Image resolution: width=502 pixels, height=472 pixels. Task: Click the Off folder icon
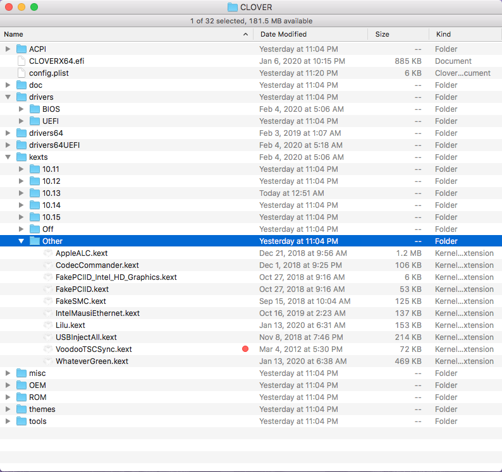[35, 229]
